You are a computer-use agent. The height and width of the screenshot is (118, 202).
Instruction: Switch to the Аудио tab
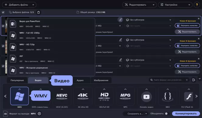80,80
